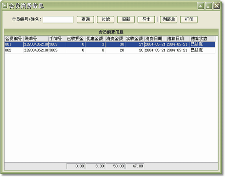
Task: Select the highlighted row for member 001
Action: click(110, 45)
